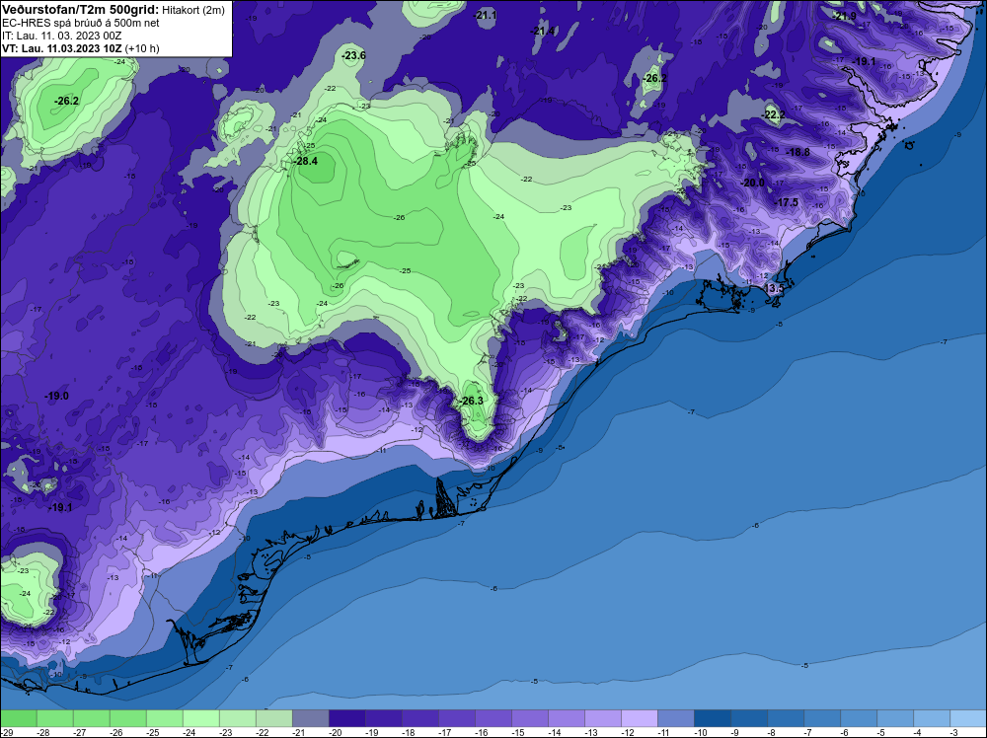Click the '-25' legend scale number

[x=153, y=732]
